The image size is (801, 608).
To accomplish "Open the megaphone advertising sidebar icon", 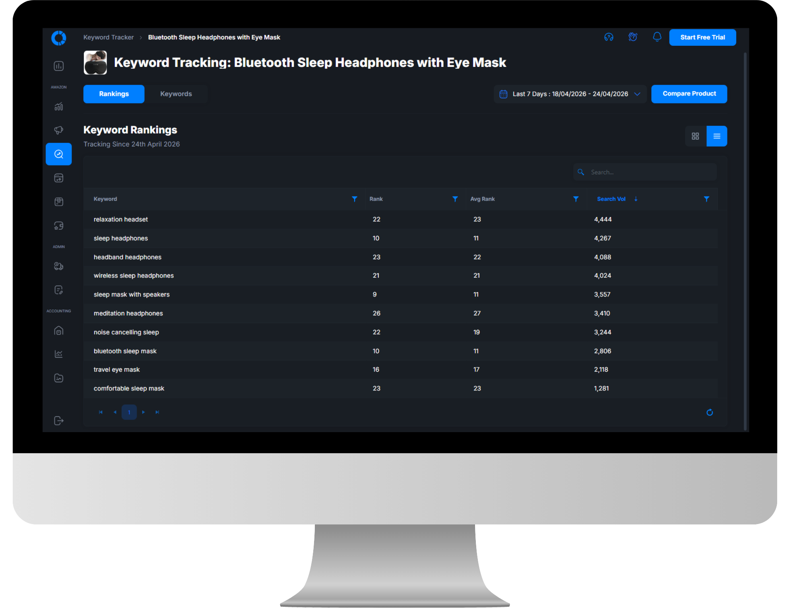I will click(59, 130).
